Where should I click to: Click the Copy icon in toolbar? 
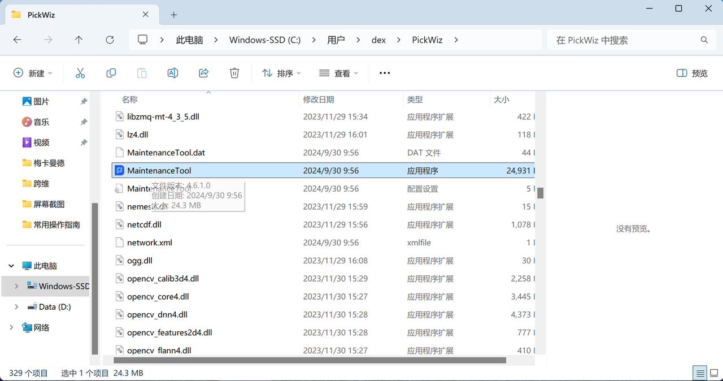tap(111, 73)
